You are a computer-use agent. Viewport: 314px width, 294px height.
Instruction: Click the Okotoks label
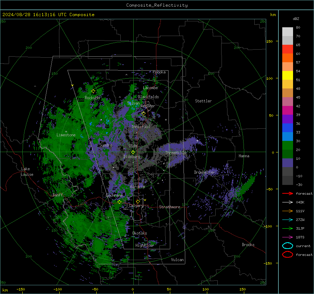140,233
